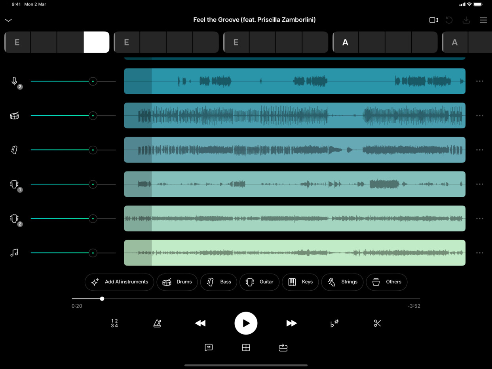The image size is (492, 369).
Task: Select the highlighted chord in the chord strip
Action: pyautogui.click(x=96, y=42)
